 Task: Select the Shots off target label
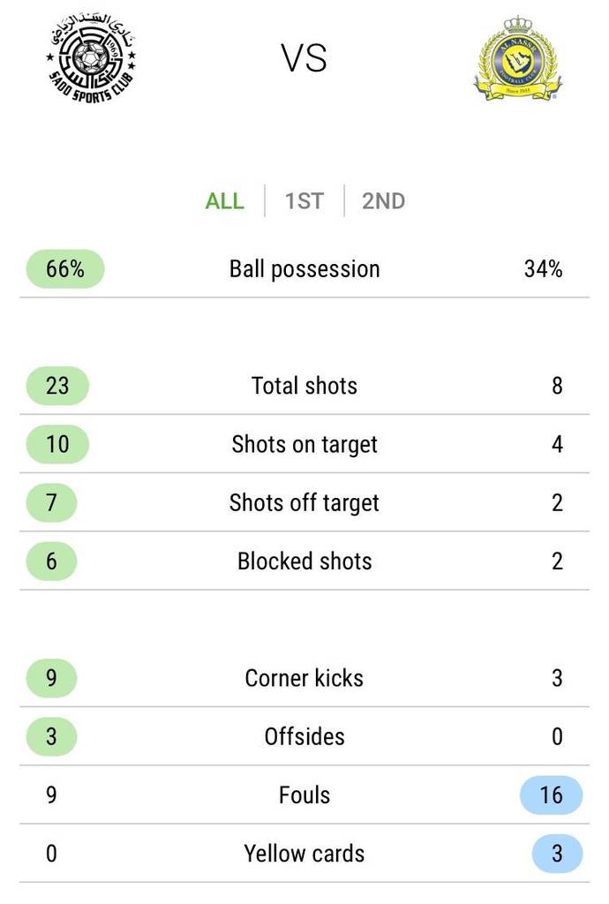coord(304,502)
